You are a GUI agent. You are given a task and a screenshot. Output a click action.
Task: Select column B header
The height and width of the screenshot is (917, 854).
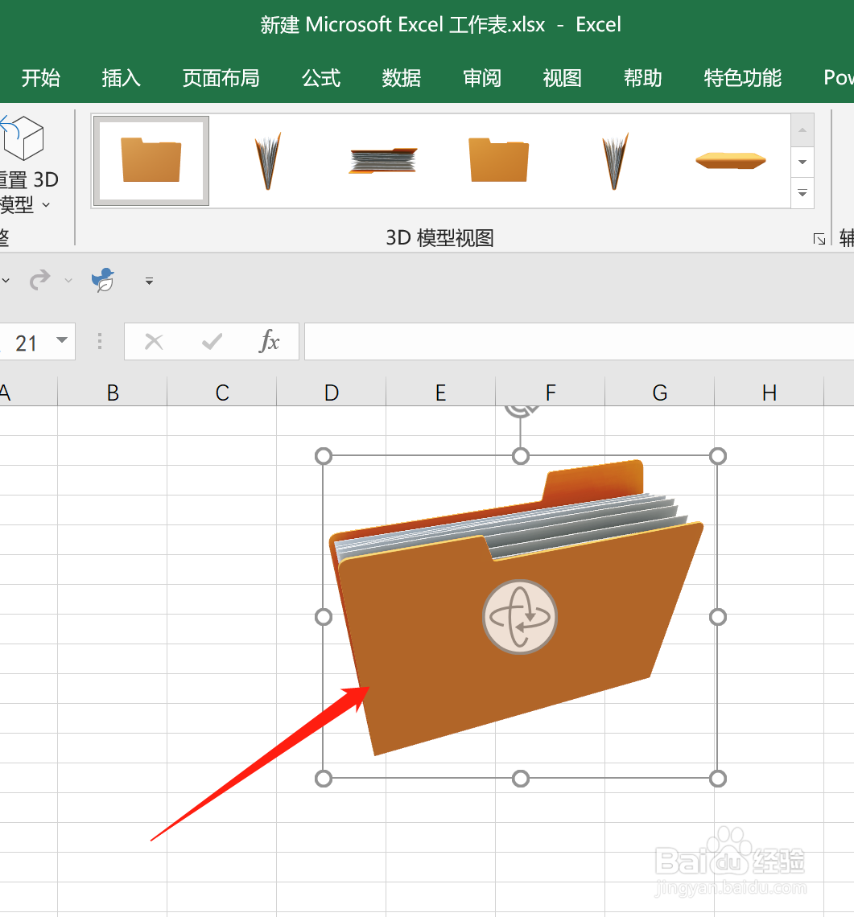[x=113, y=392]
